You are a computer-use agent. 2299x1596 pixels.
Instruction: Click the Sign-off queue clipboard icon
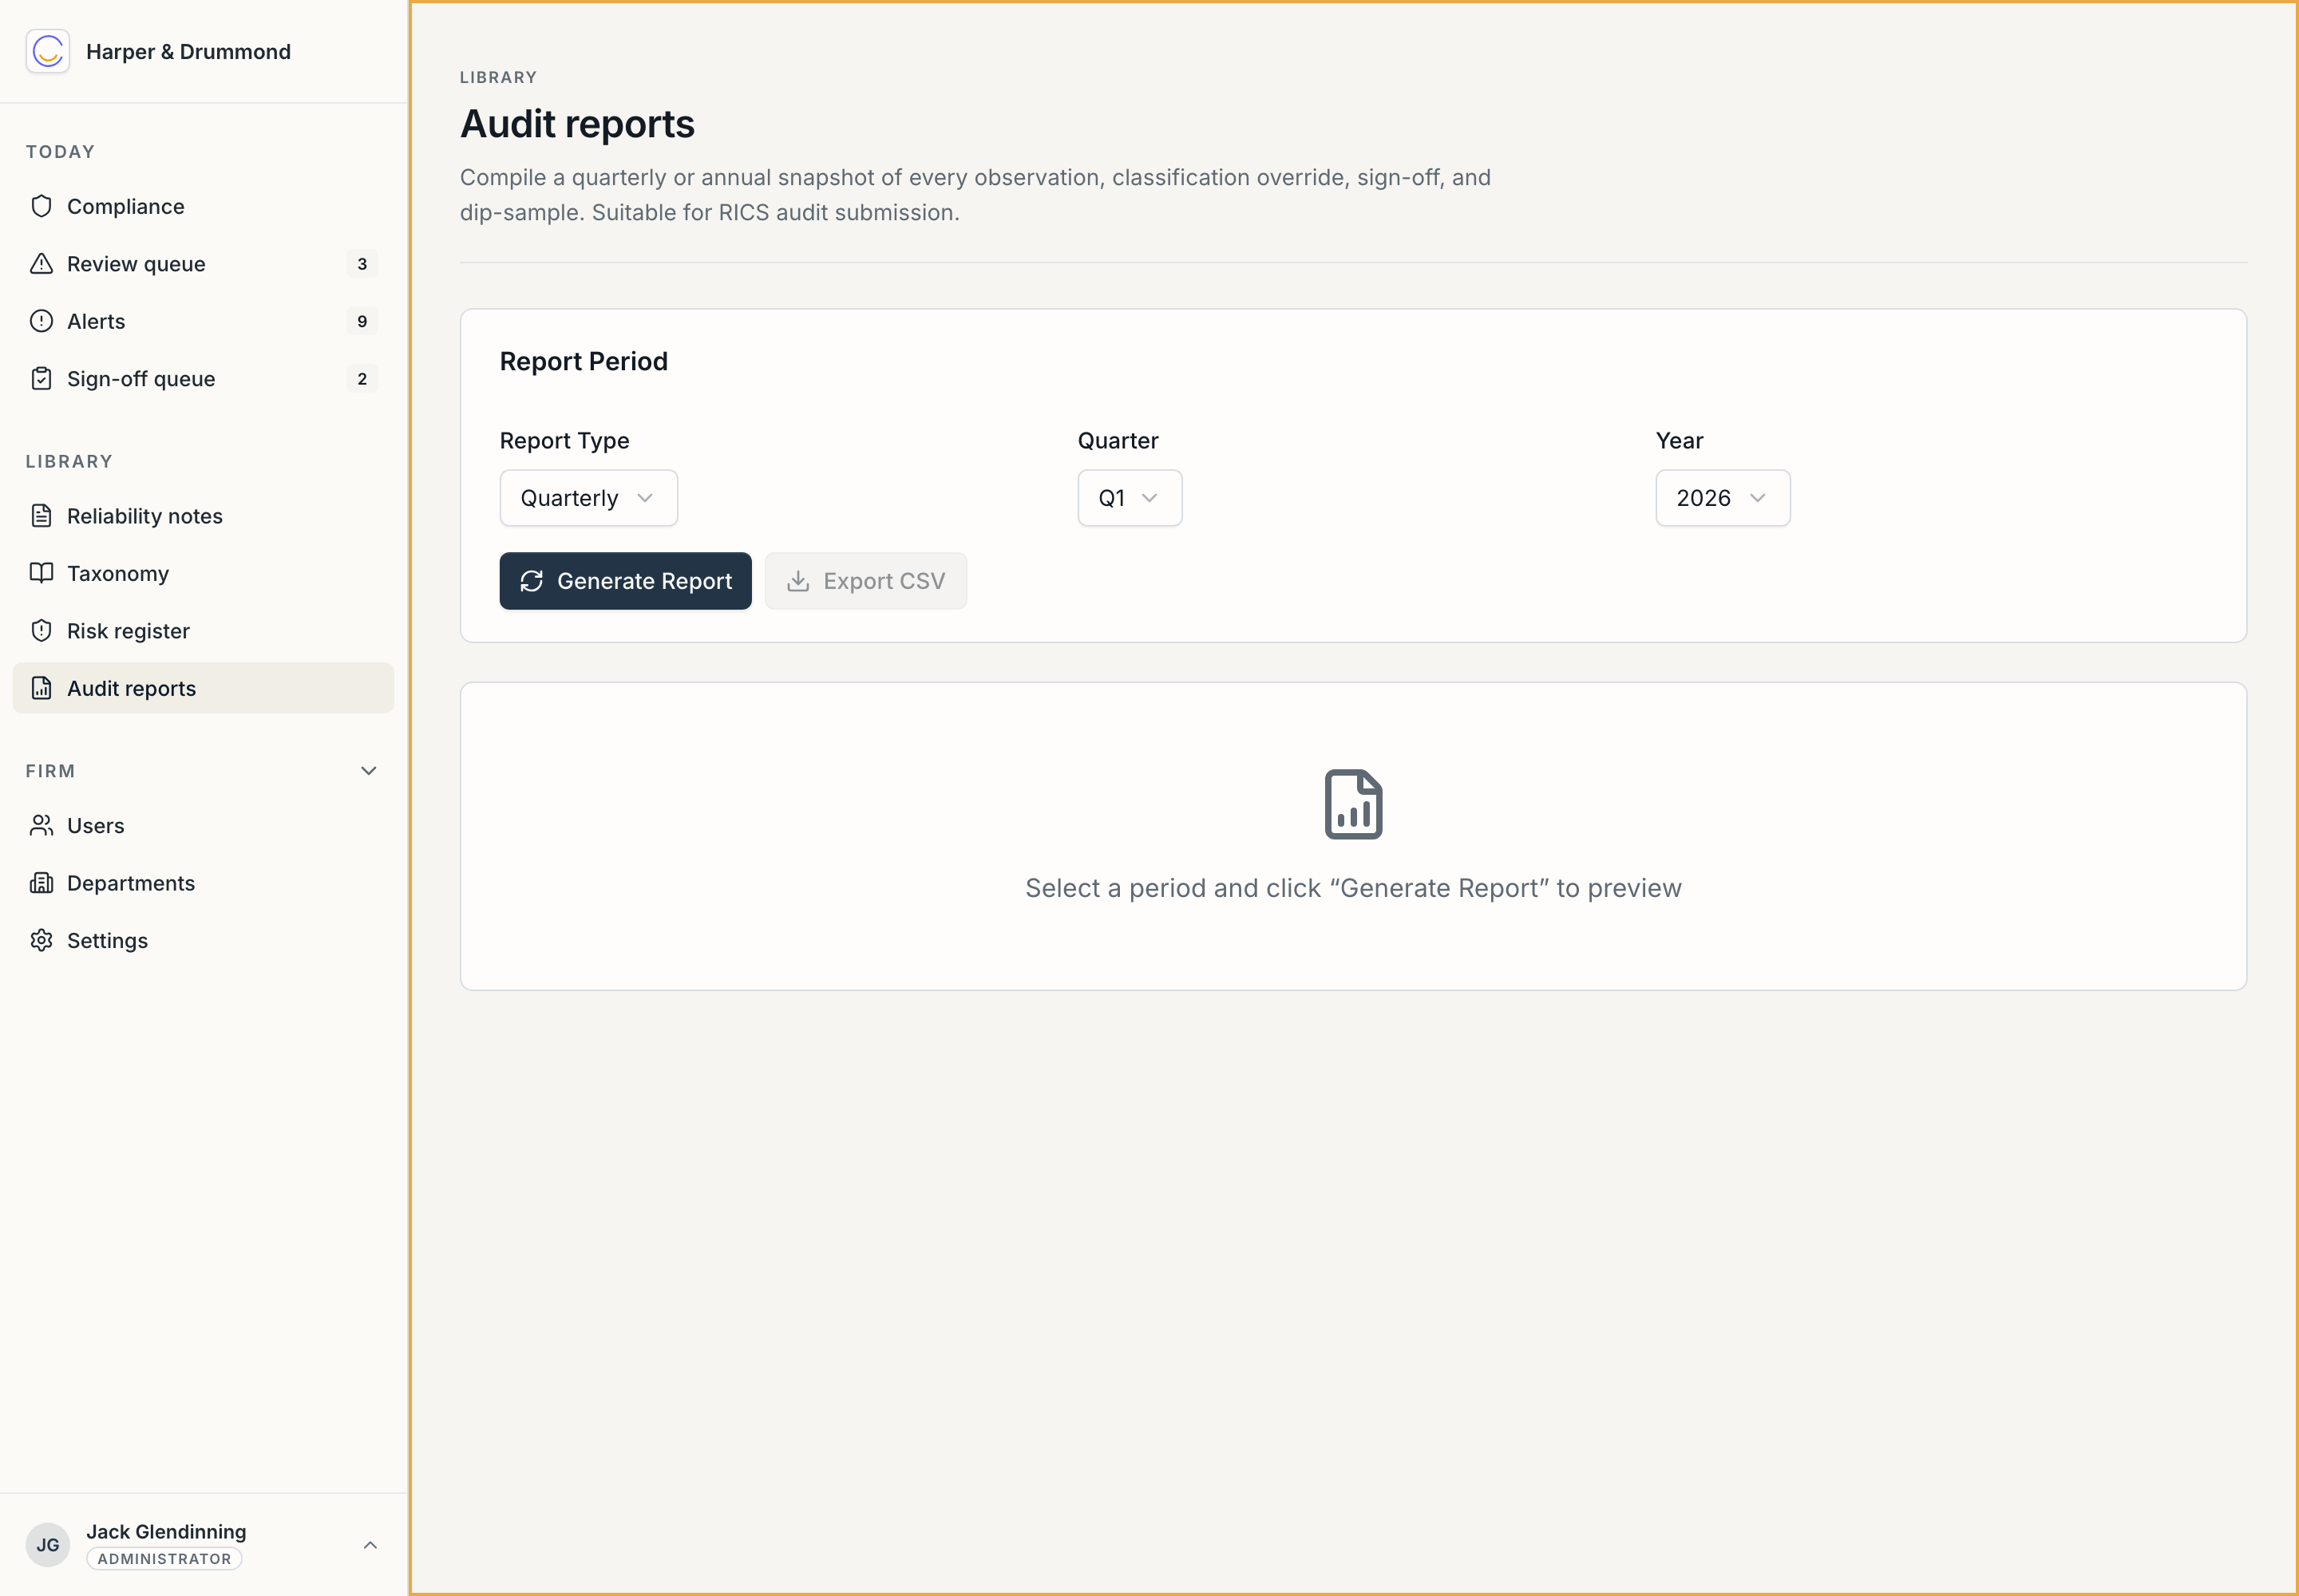tap(41, 379)
